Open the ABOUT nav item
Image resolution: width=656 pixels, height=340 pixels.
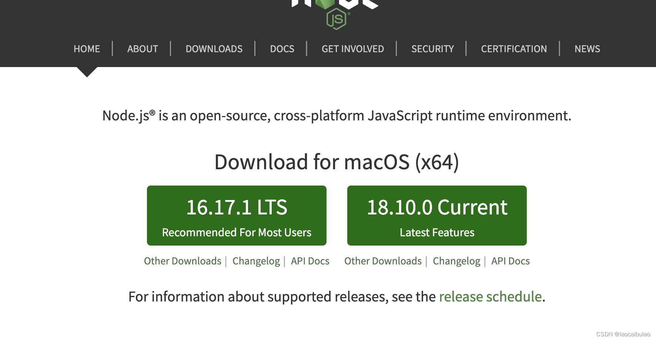tap(143, 49)
